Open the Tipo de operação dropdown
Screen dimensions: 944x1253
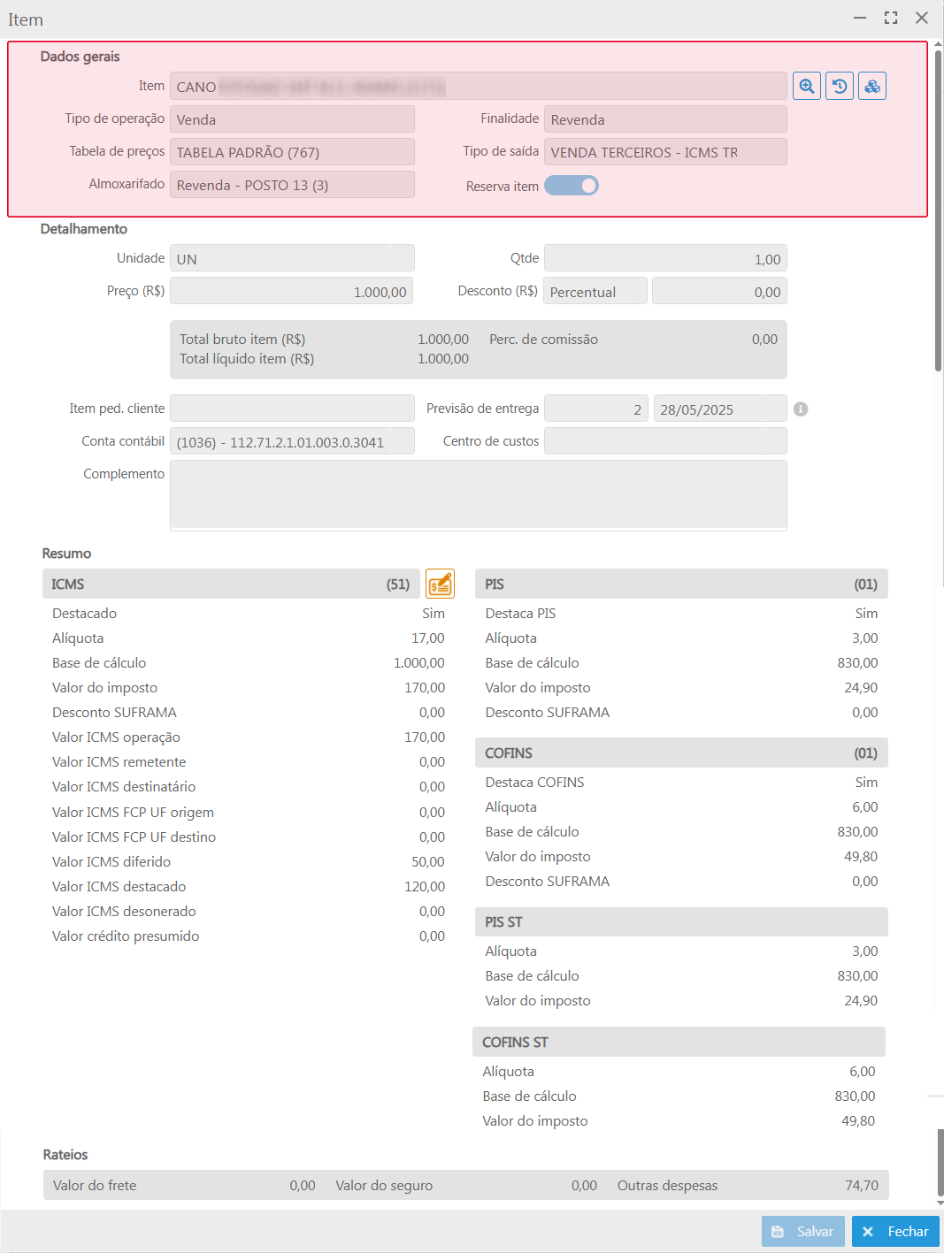click(292, 119)
